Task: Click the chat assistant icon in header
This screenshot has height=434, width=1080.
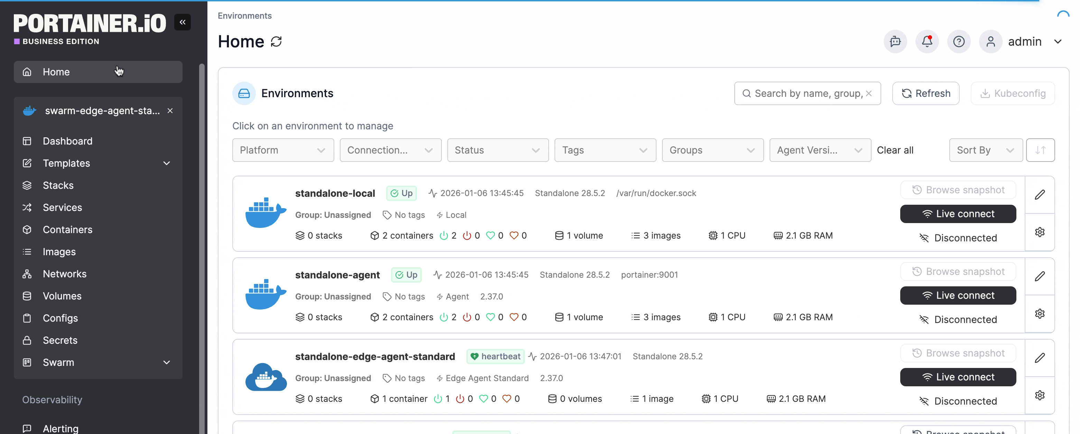Action: (x=895, y=41)
